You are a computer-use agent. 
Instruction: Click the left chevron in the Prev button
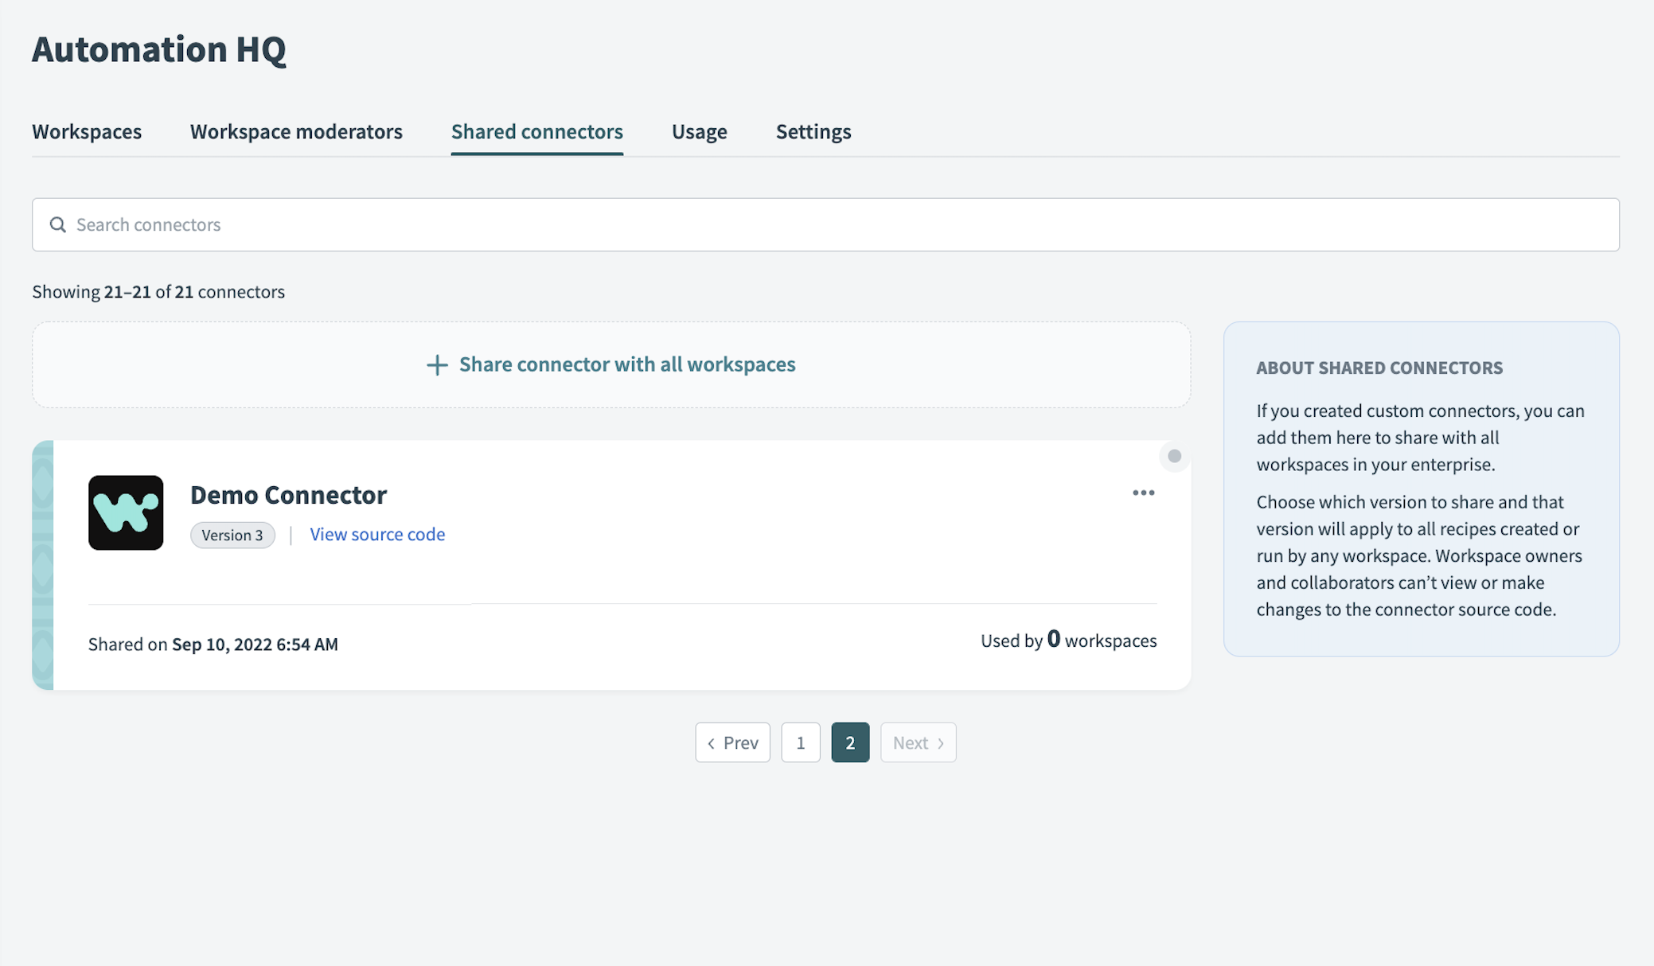(x=712, y=742)
